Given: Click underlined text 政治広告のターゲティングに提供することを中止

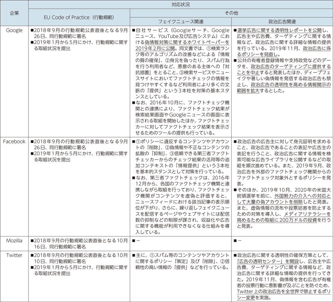Looking at the screenshot, I should [x=284, y=69].
